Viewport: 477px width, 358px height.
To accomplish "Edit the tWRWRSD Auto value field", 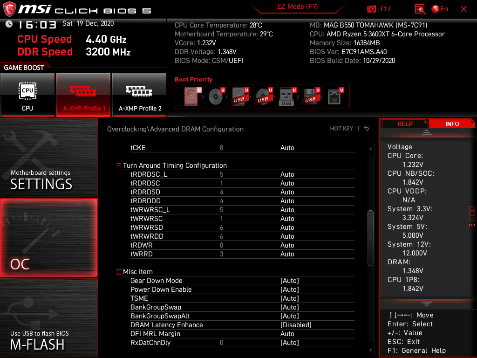I will [287, 227].
